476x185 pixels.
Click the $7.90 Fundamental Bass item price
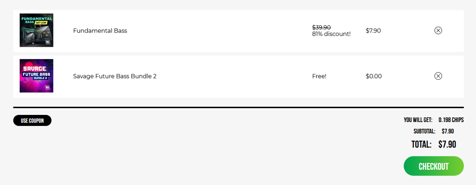[x=374, y=31]
